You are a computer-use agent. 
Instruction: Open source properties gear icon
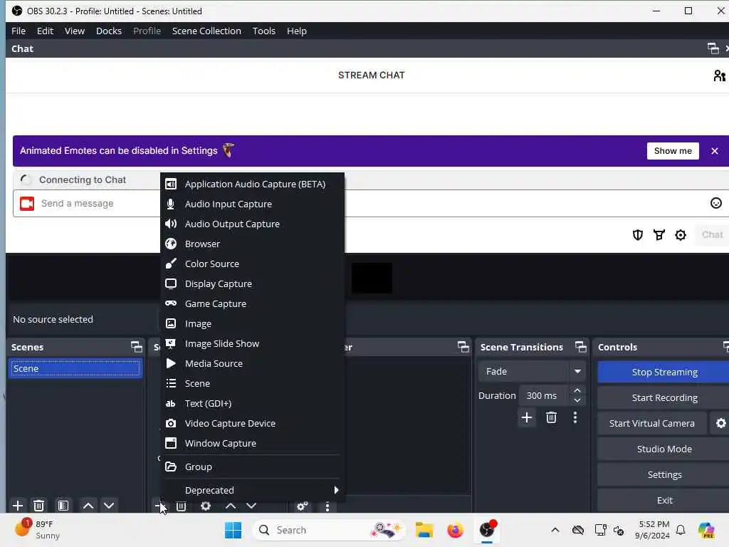tap(206, 506)
